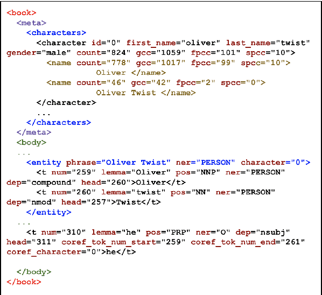
Task: Click the num="259" token attribute
Action: pos(74,172)
